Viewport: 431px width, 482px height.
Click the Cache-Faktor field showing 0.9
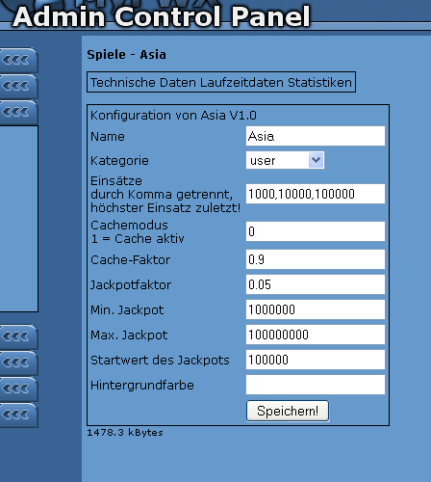[316, 259]
